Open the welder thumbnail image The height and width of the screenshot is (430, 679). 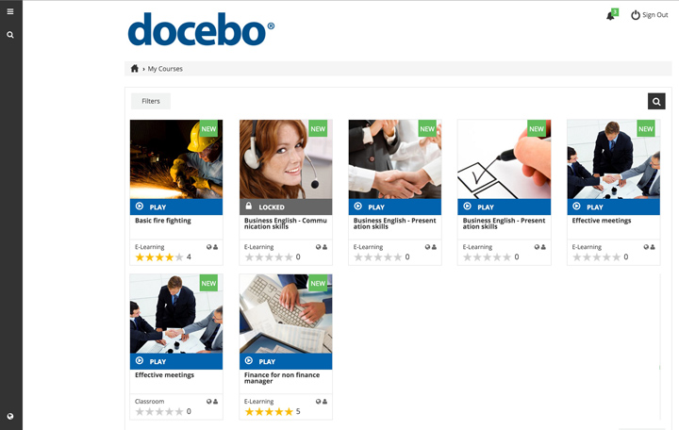click(x=176, y=159)
